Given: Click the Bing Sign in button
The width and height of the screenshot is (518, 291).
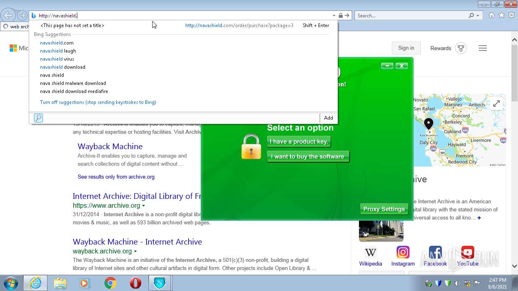Looking at the screenshot, I should tap(406, 48).
